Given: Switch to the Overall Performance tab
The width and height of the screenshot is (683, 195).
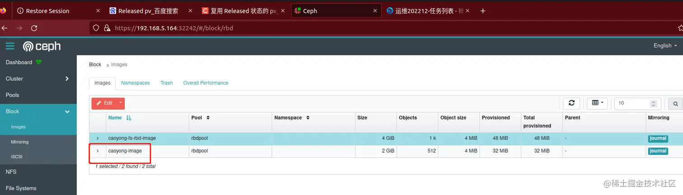Looking at the screenshot, I should tap(206, 83).
